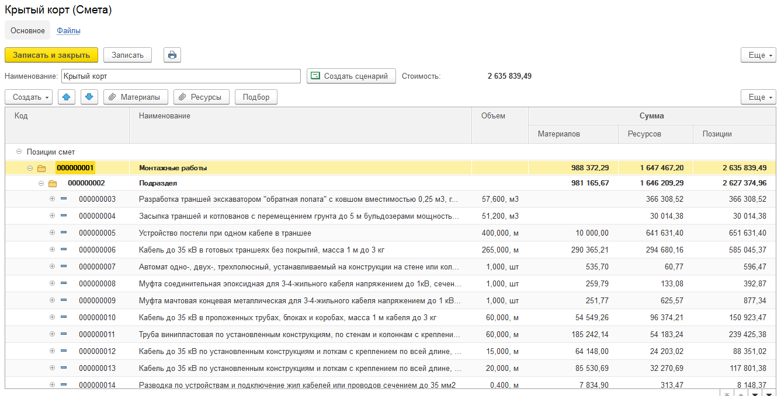Click the Создать сценарий button
This screenshot has width=781, height=396.
351,76
